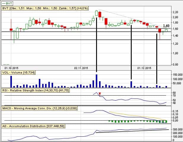The width and height of the screenshot is (183, 142).
Task: Click the highest volume bar in early November
Action: (96, 81)
